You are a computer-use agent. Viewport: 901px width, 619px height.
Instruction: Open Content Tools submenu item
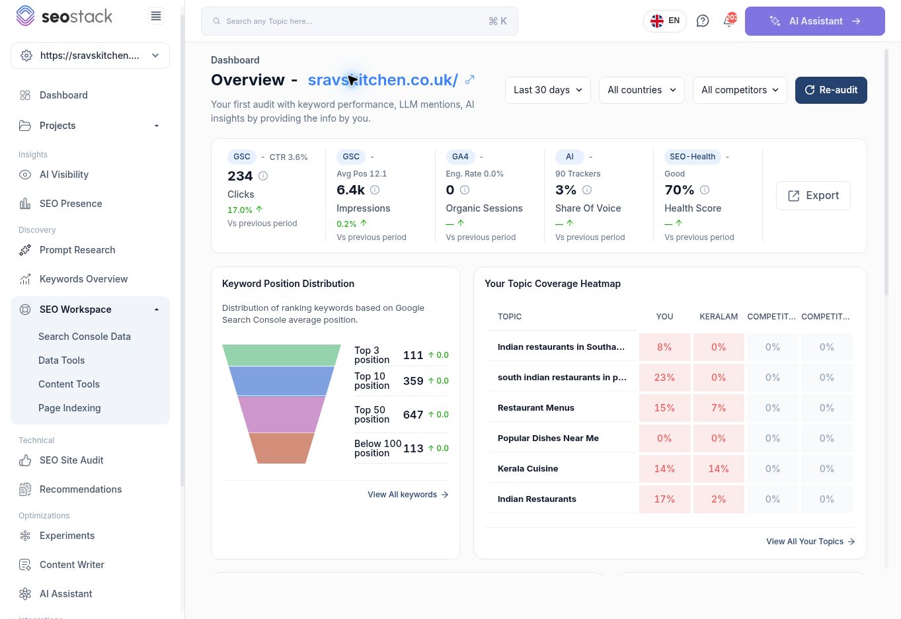pos(69,384)
